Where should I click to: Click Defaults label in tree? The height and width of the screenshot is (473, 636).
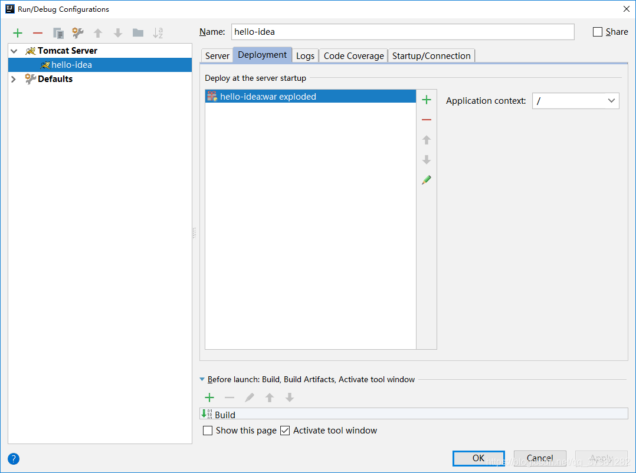point(55,79)
